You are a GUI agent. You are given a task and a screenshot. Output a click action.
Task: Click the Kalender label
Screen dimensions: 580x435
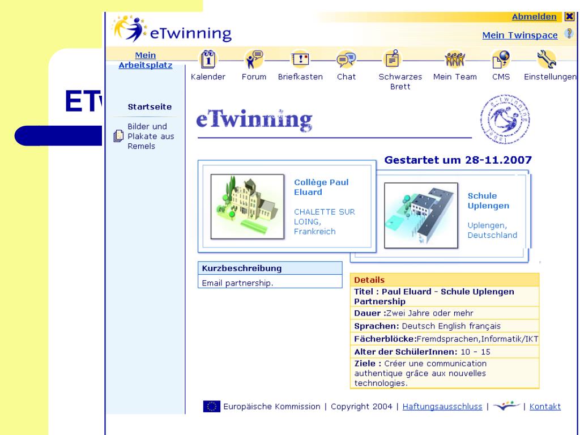tap(208, 76)
